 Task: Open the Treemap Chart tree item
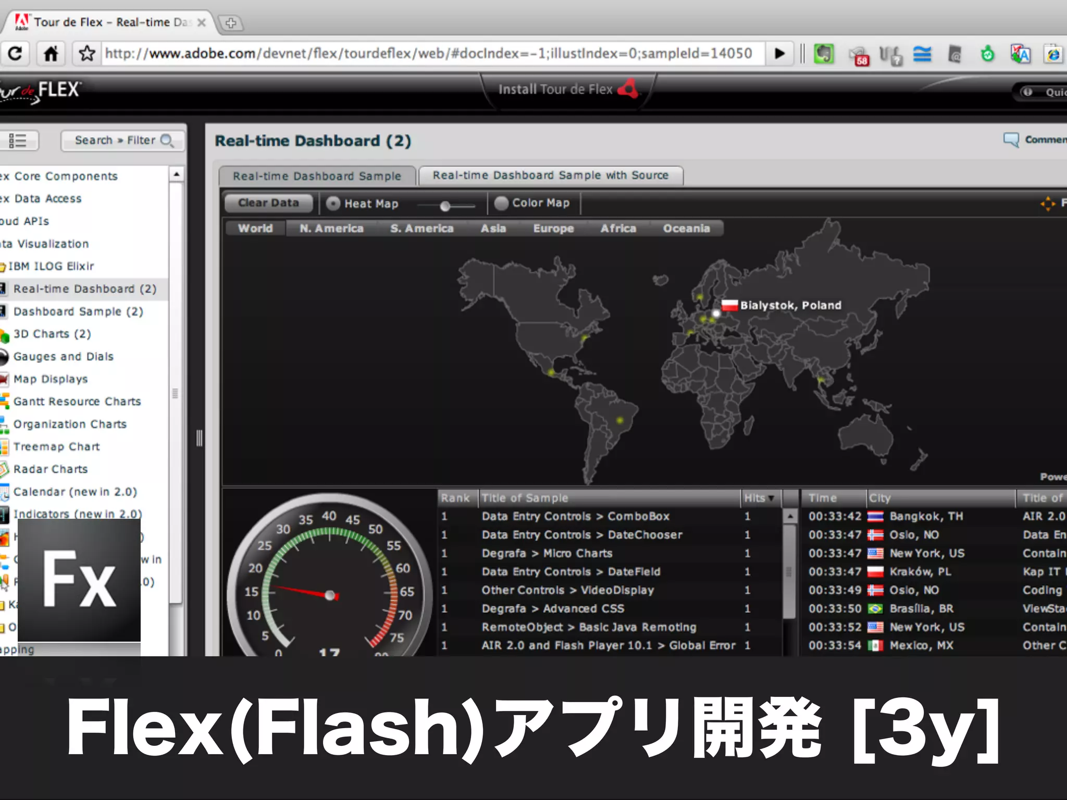click(x=56, y=447)
